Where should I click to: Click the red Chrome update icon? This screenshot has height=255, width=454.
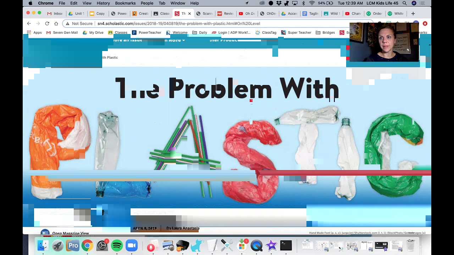point(425,24)
